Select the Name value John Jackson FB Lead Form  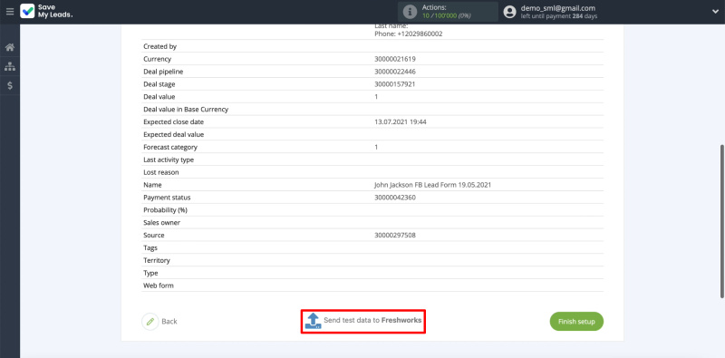433,185
